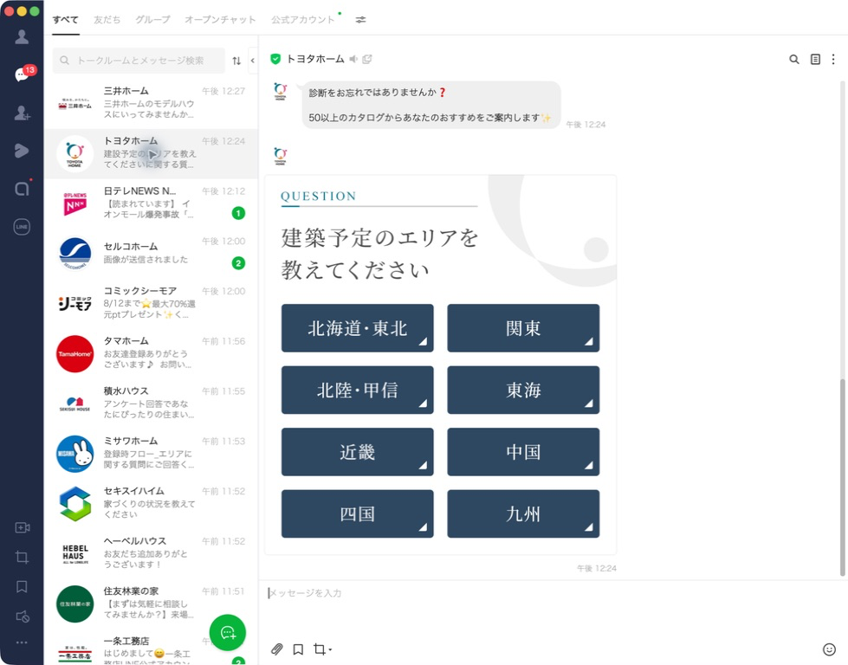Open the ヘーベルハウス chat
Screen dimensions: 848x665
(151, 553)
